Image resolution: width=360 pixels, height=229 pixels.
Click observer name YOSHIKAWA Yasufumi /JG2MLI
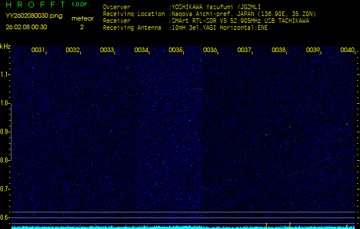click(x=216, y=7)
